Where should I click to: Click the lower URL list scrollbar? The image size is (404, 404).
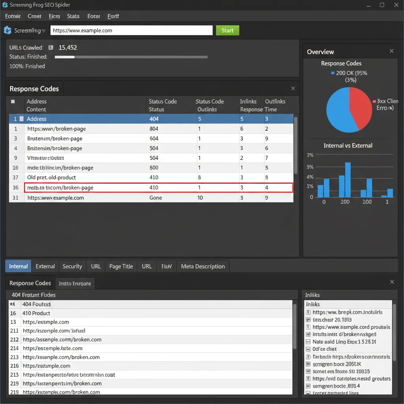point(295,326)
